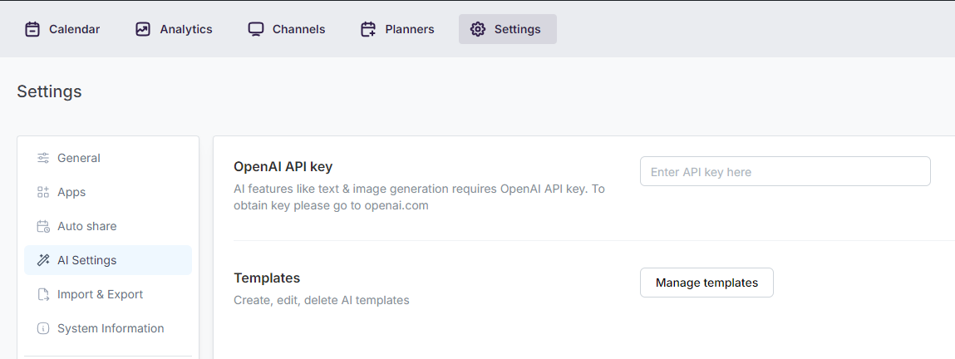Open System Information section
The image size is (955, 359).
108,328
